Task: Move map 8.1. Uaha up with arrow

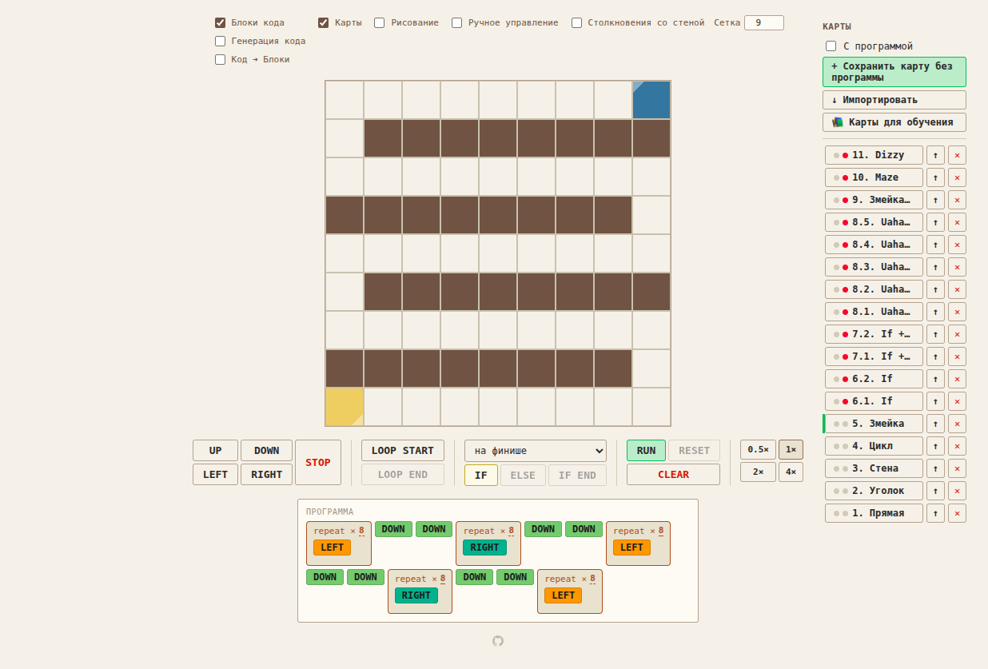Action: click(x=935, y=312)
